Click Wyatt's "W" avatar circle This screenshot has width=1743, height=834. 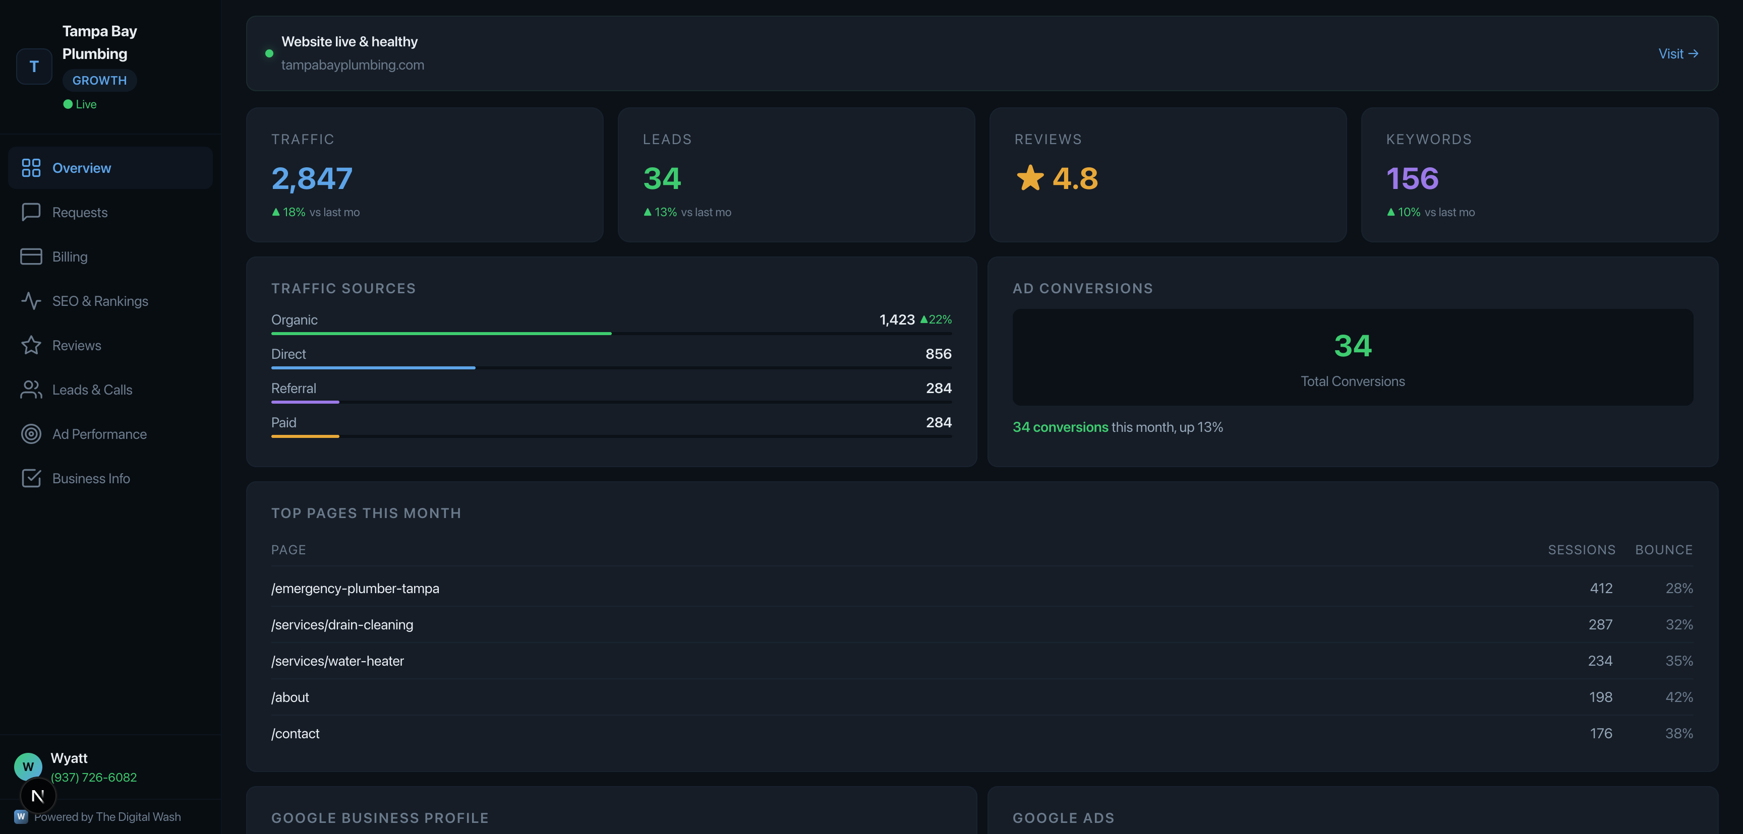point(28,767)
